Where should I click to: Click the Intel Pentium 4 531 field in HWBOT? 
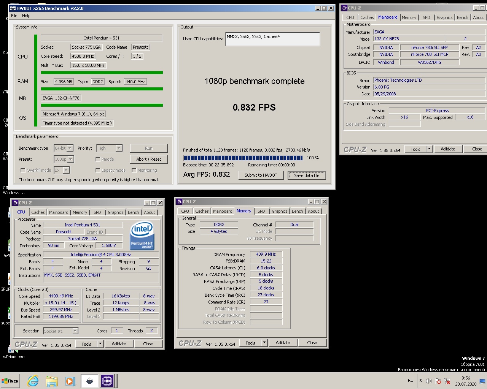[102, 38]
